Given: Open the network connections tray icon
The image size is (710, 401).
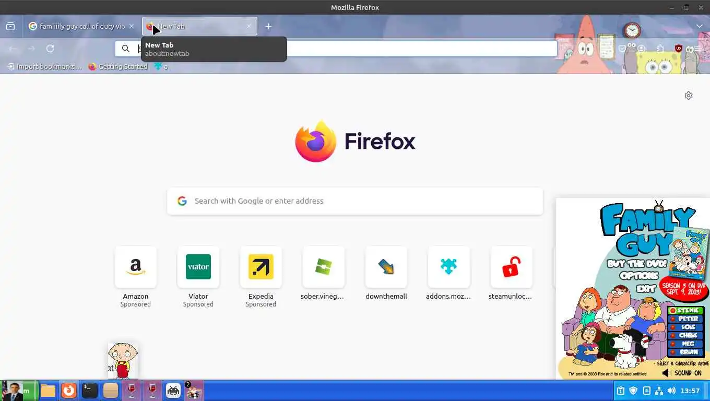Looking at the screenshot, I should click(x=659, y=391).
